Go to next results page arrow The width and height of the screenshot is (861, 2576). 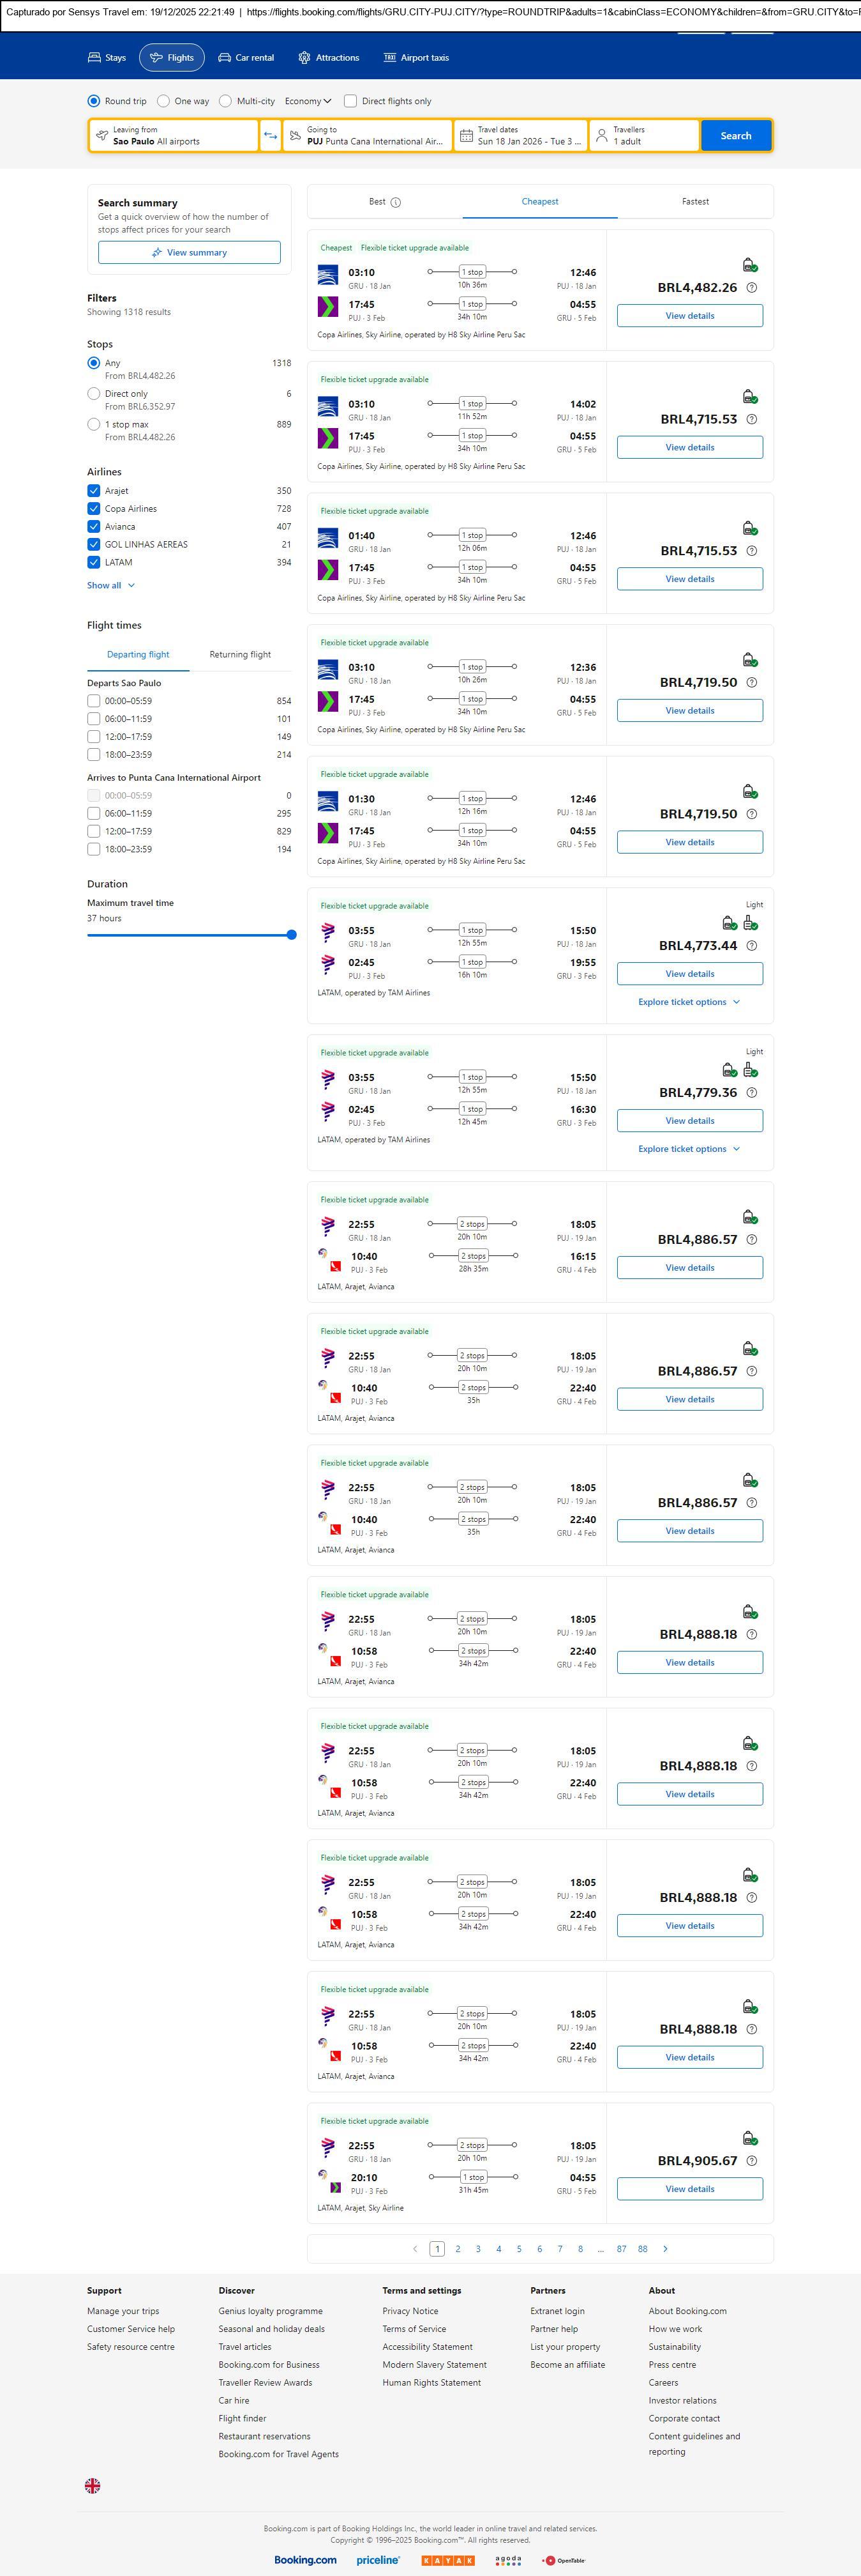coord(665,2249)
